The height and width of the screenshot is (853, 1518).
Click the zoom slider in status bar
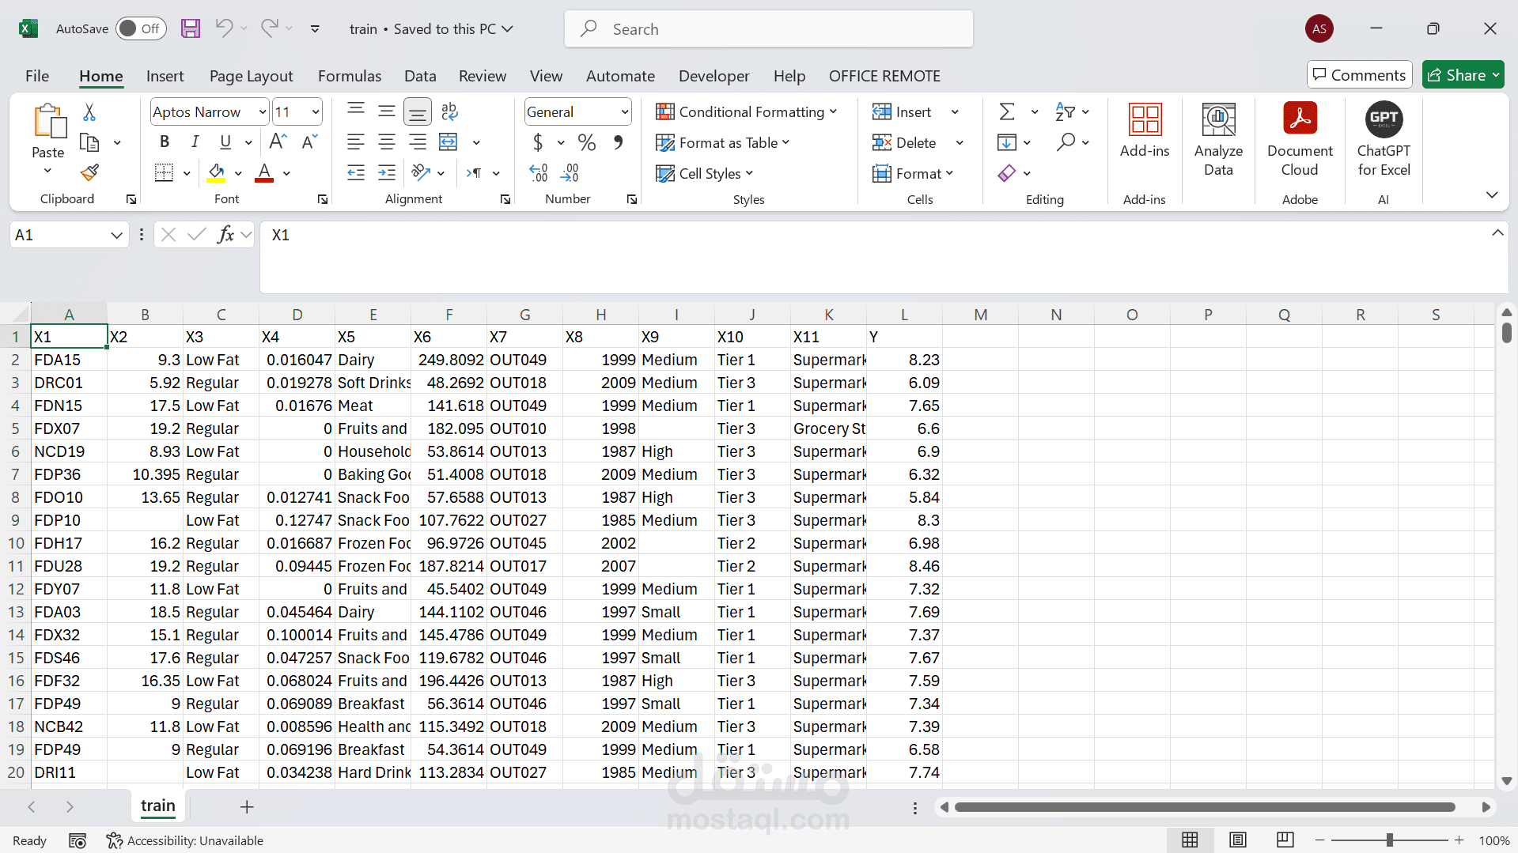point(1389,840)
